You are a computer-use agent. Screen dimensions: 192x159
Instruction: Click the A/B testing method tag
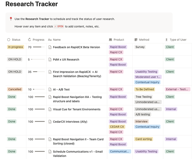[x=143, y=114]
